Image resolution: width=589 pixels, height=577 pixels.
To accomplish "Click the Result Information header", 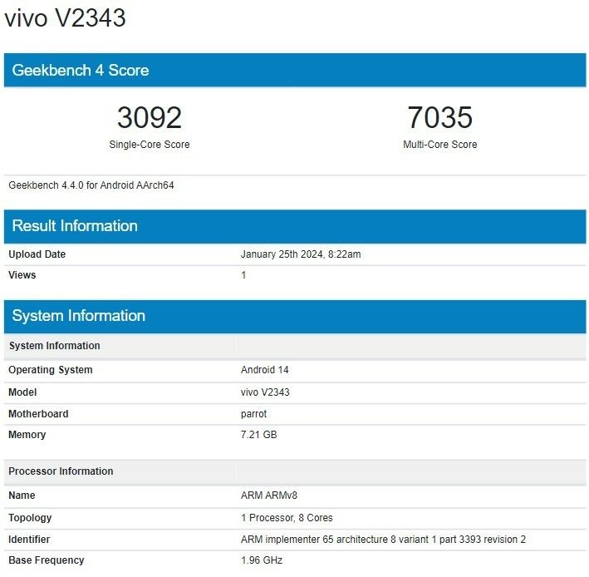I will 75,226.
